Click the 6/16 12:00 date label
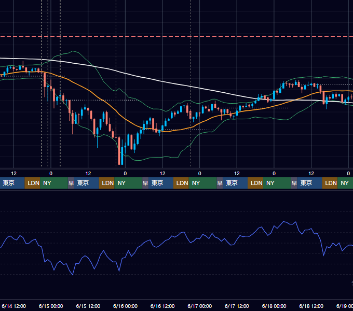353x311 pixels. coord(162,306)
